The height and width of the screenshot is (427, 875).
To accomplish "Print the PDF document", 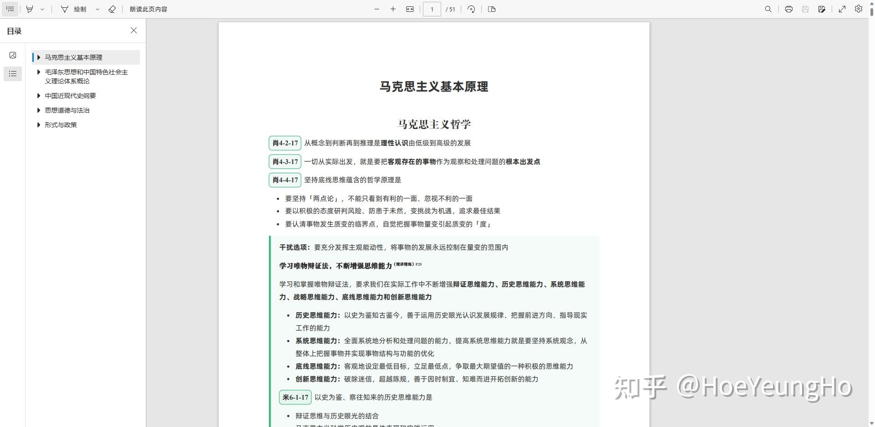I will [x=789, y=9].
